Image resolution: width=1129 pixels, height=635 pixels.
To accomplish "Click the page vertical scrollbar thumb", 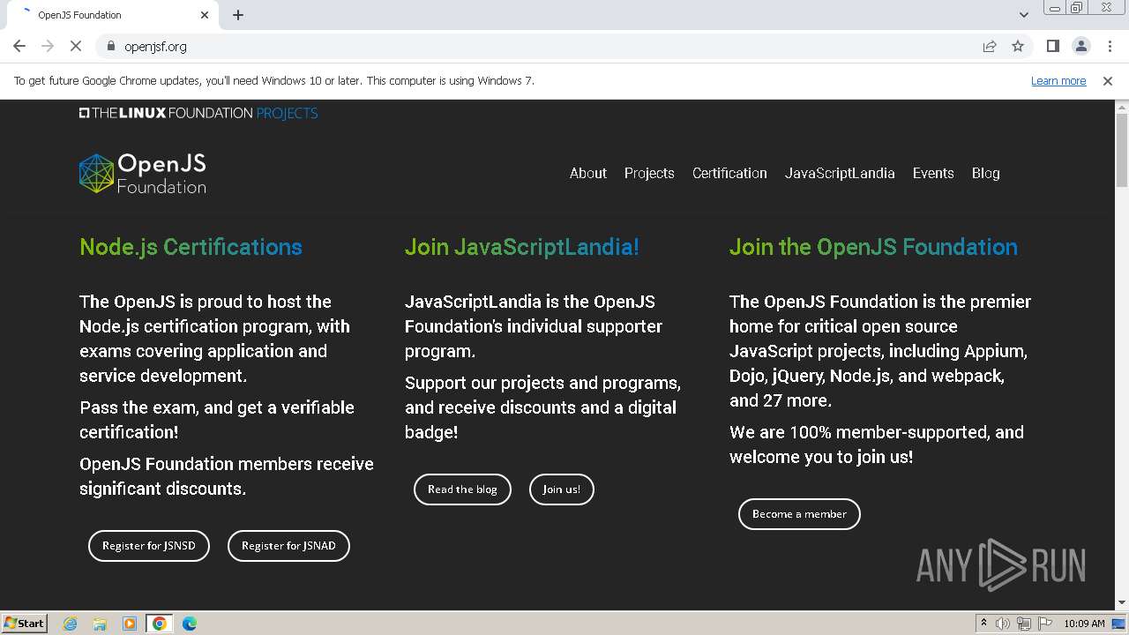I will point(1122,150).
